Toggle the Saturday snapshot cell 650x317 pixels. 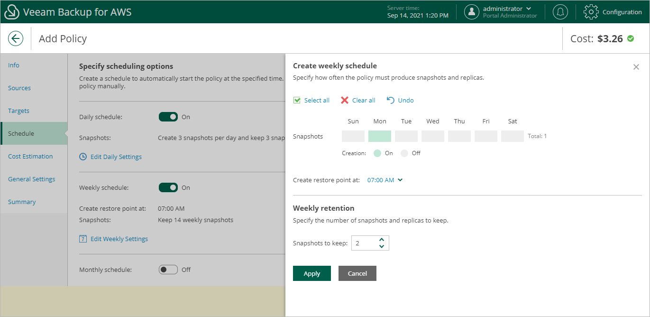pos(513,136)
